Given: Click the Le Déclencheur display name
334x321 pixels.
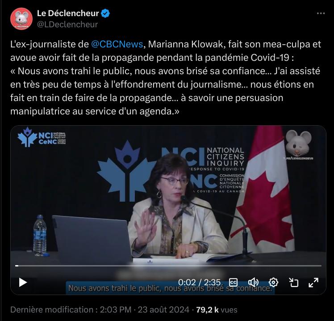Looking at the screenshot, I should tap(68, 13).
